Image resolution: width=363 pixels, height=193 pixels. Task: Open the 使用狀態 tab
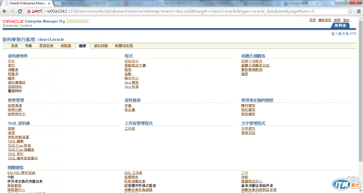click(x=46, y=46)
